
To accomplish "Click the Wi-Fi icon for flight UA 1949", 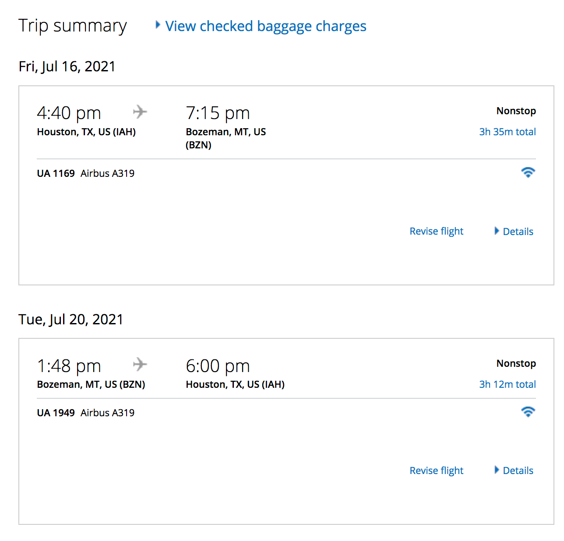I will tap(528, 412).
